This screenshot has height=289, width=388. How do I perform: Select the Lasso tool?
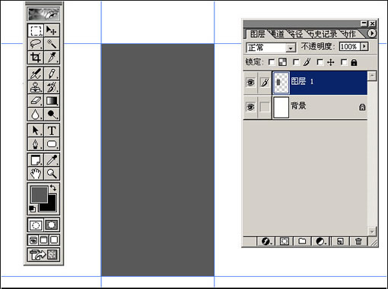tap(36, 44)
